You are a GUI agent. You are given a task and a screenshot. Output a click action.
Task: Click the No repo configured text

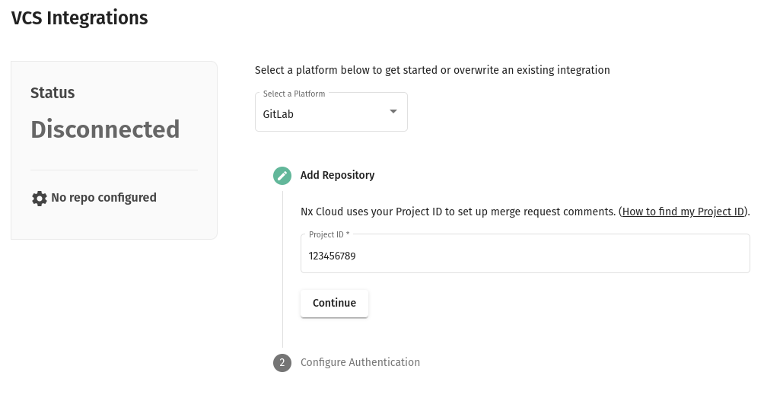tap(103, 198)
